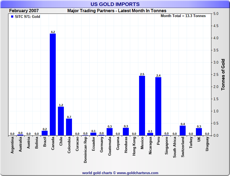Click the 'Germany' axis label
The width and height of the screenshot is (230, 176).
pyautogui.click(x=101, y=144)
